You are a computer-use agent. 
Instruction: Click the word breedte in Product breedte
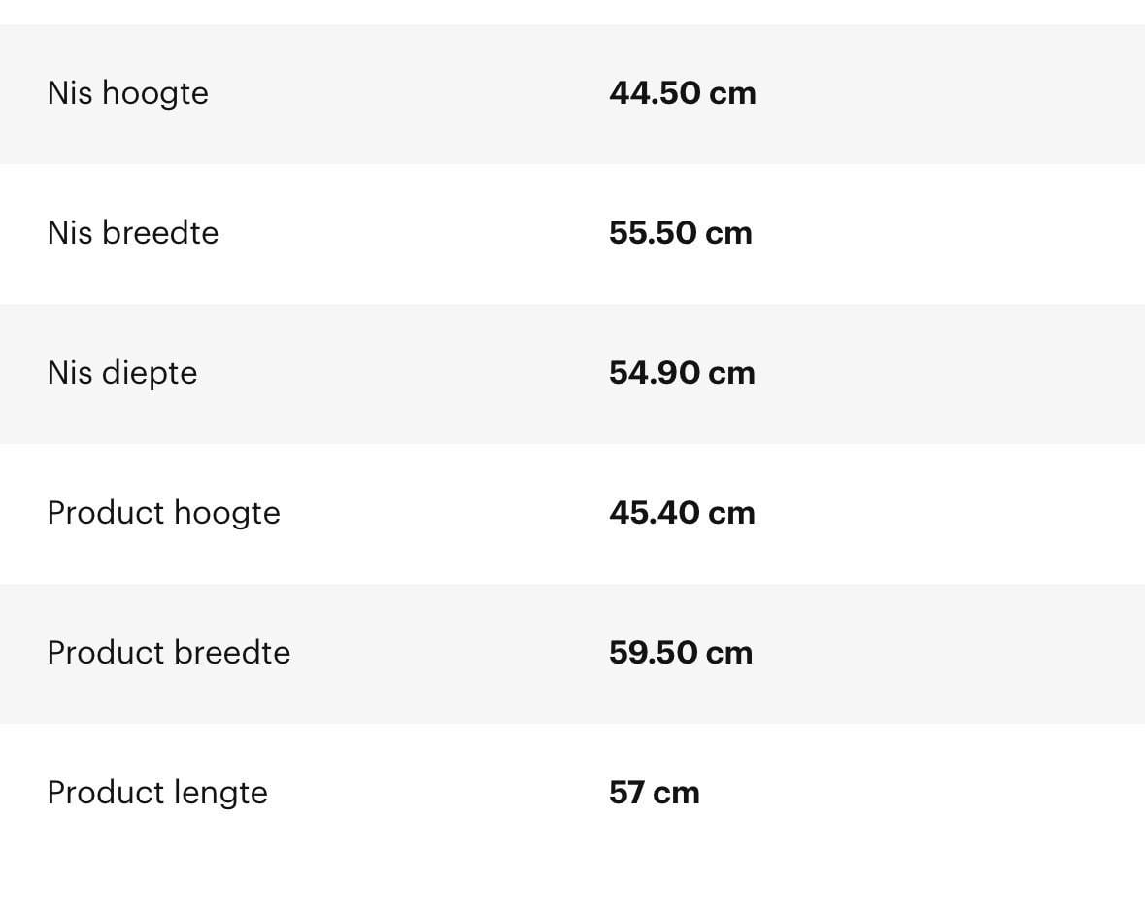[x=232, y=653]
